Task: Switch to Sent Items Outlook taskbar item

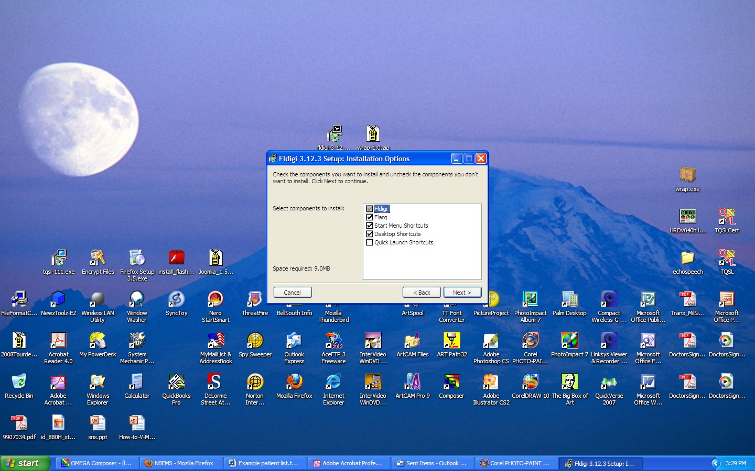Action: [434, 463]
